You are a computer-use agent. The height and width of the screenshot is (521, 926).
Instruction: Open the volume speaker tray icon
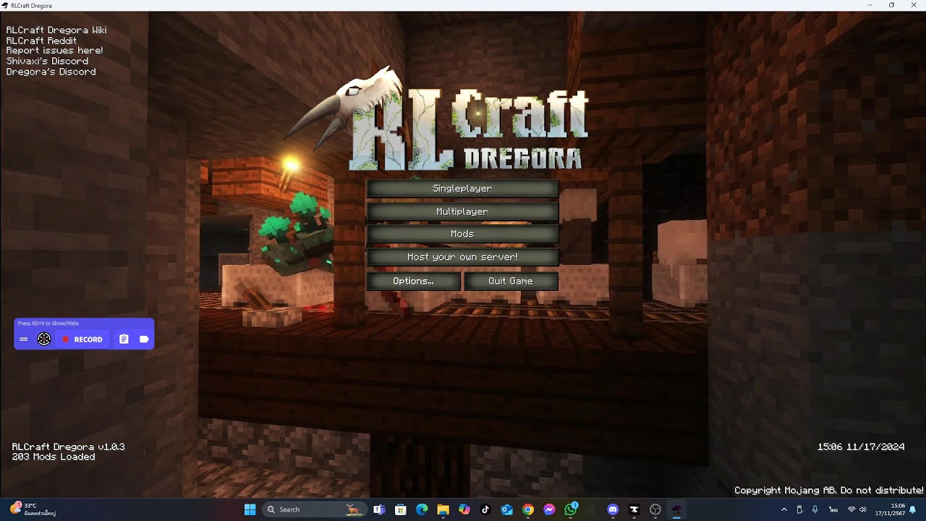863,509
